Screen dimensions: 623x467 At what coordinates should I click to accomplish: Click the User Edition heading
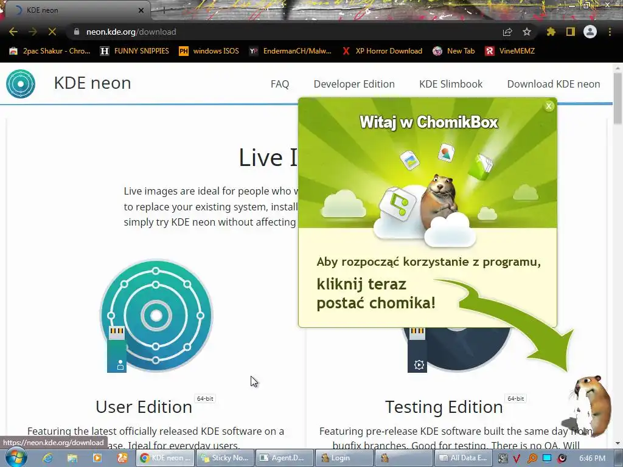[144, 407]
